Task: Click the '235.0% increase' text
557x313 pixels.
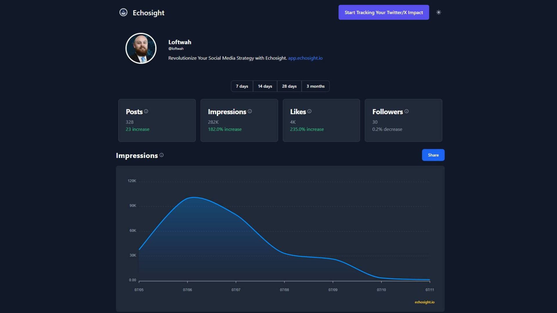Action: (x=307, y=129)
